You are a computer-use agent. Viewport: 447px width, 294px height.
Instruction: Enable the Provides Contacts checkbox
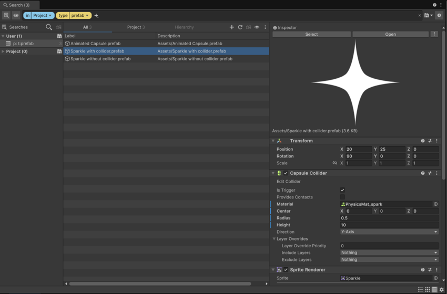[342, 197]
